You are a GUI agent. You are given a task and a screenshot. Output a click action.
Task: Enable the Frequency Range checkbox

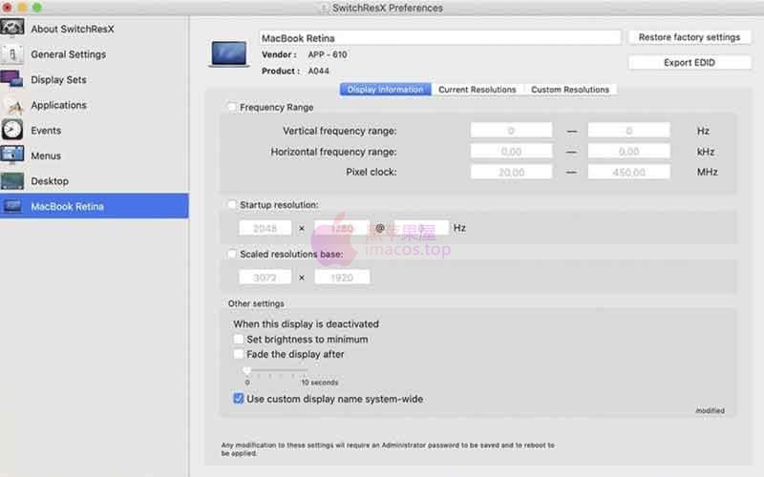click(x=231, y=107)
